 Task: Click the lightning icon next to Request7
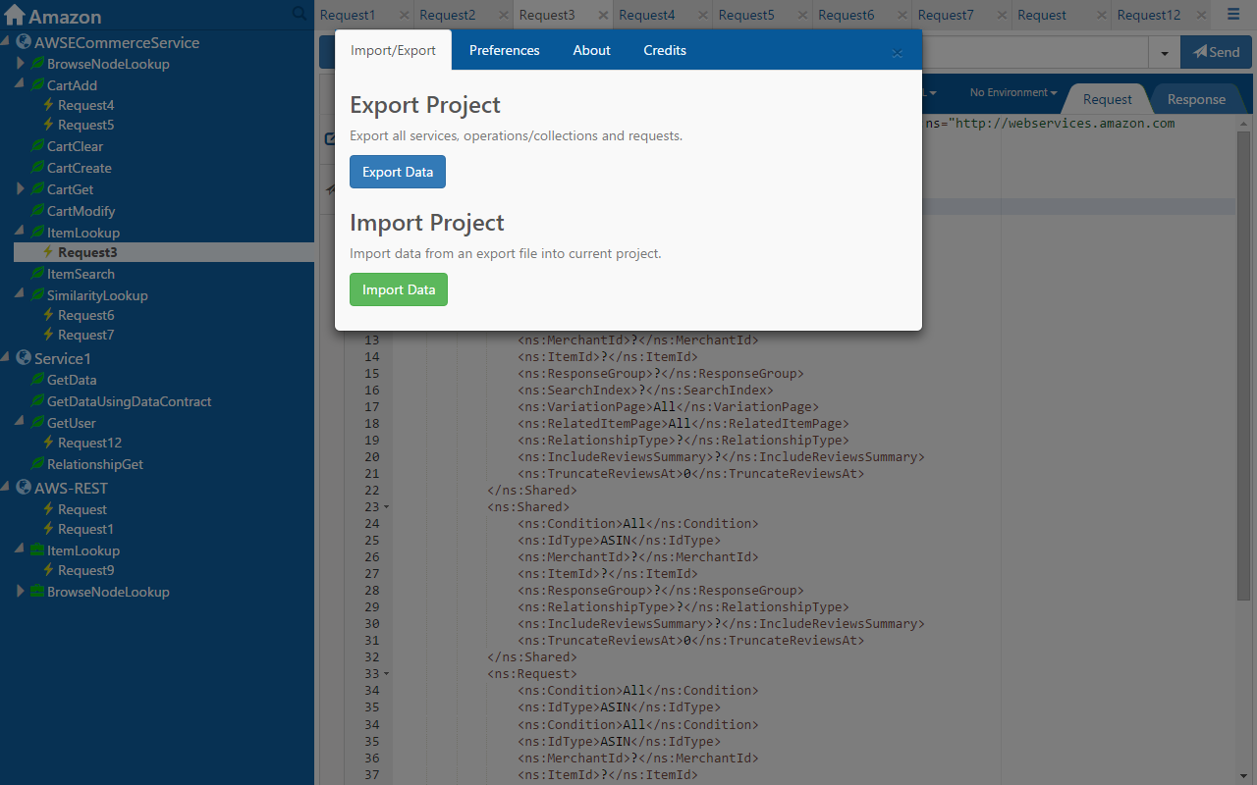(48, 335)
